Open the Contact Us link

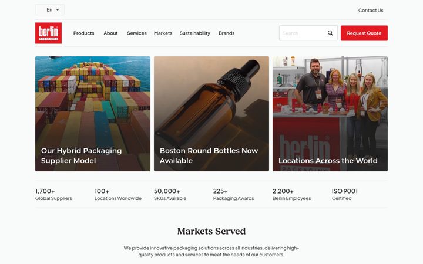pos(371,10)
